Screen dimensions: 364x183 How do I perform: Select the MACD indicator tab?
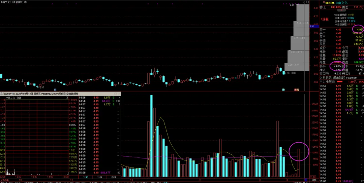(18, 182)
